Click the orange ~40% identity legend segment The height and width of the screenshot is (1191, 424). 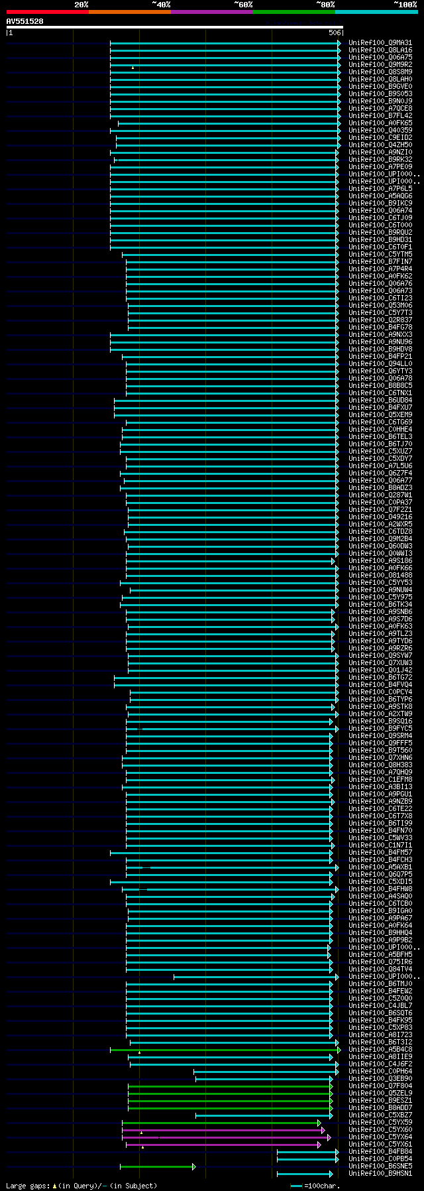(x=130, y=12)
